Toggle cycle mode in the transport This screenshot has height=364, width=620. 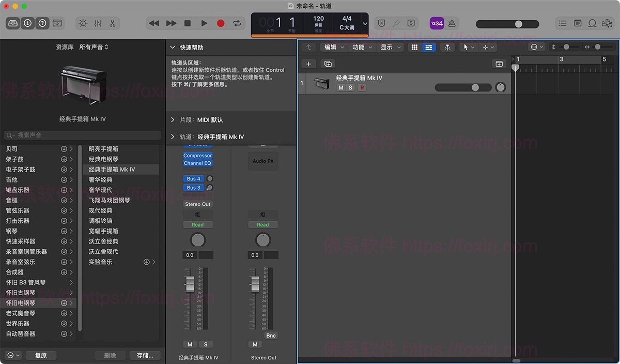(237, 23)
